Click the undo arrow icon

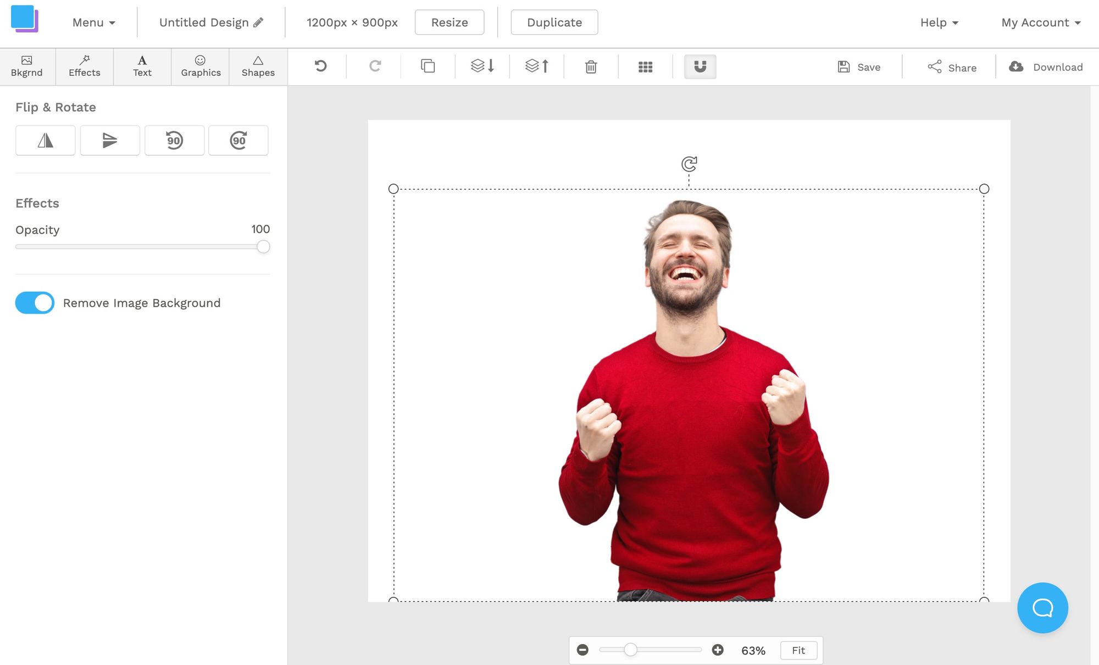point(320,66)
